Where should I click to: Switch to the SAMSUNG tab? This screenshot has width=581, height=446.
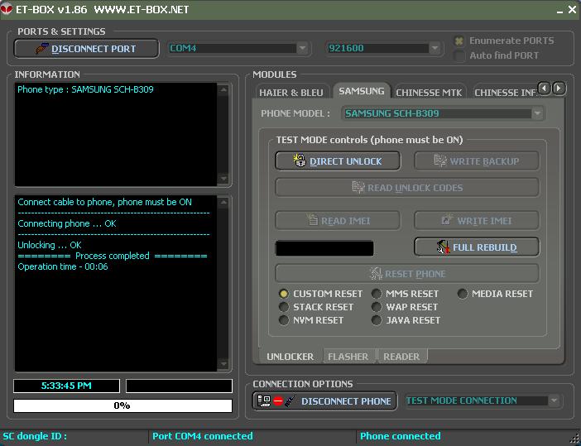(x=362, y=91)
